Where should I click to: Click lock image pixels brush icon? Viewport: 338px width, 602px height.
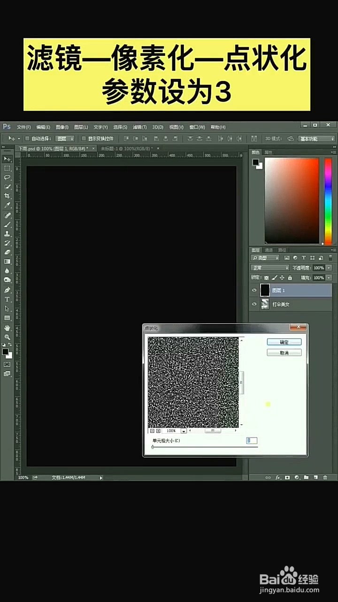pos(274,278)
